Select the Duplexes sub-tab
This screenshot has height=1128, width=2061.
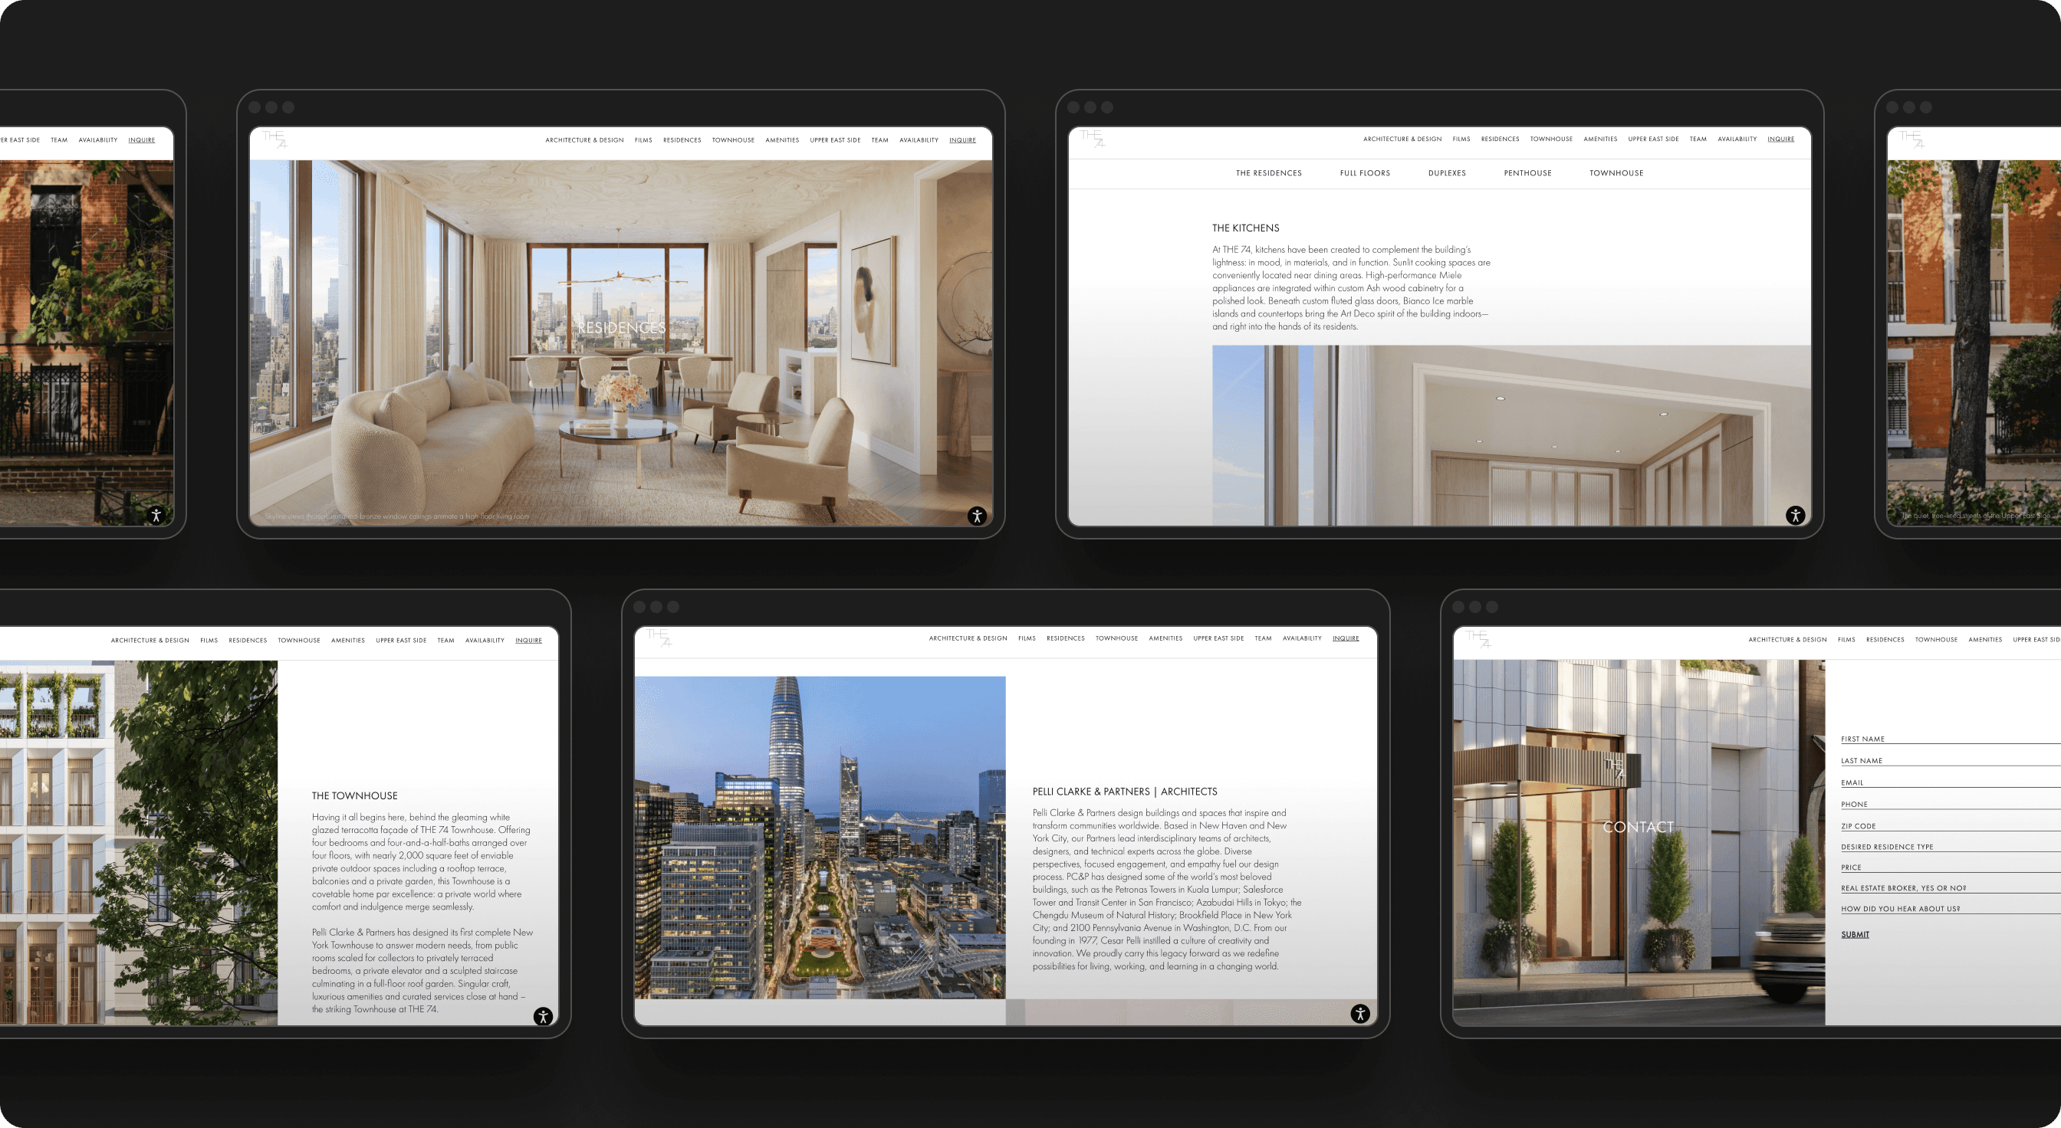click(1447, 172)
